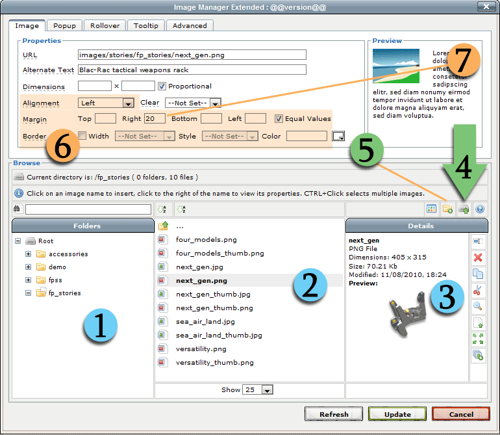The height and width of the screenshot is (435, 500).
Task: Open the Clear dropdown
Action: point(193,103)
